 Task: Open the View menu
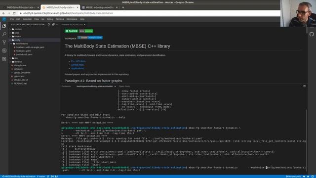pyautogui.click(x=37, y=19)
